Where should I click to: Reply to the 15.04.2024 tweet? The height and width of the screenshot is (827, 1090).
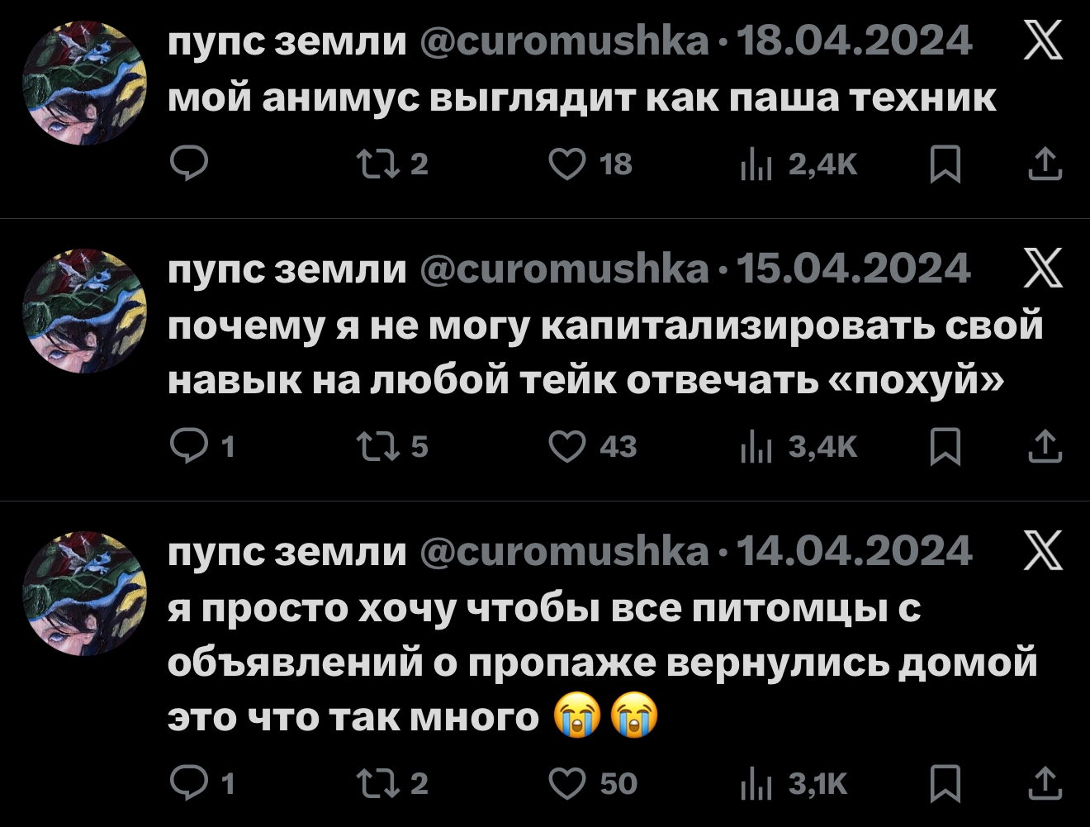click(188, 447)
